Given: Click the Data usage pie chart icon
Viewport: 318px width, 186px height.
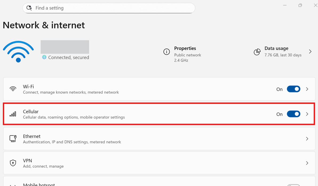Looking at the screenshot, I should (x=257, y=52).
